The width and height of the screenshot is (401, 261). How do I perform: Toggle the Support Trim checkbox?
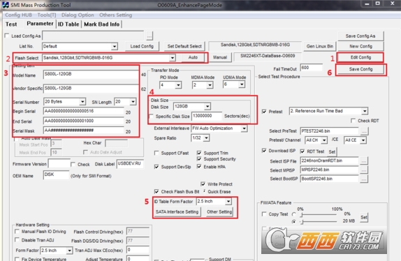(x=199, y=153)
